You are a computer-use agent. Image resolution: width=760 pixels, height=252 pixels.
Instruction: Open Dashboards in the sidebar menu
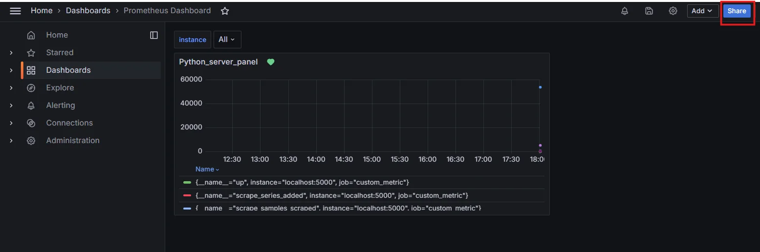tap(68, 70)
